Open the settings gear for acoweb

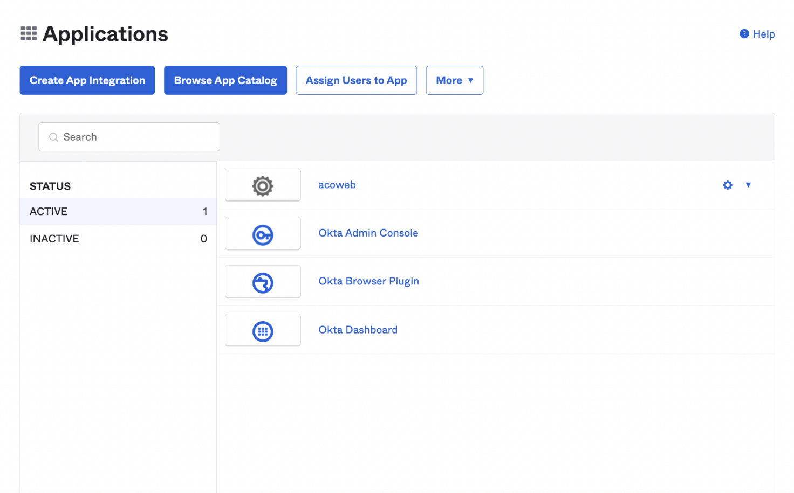click(x=728, y=185)
